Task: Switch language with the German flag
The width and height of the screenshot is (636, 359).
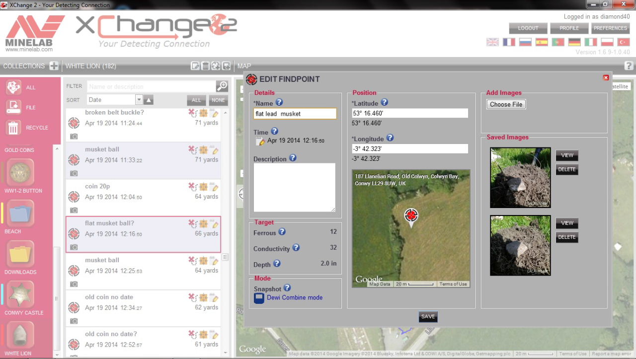Action: 574,42
